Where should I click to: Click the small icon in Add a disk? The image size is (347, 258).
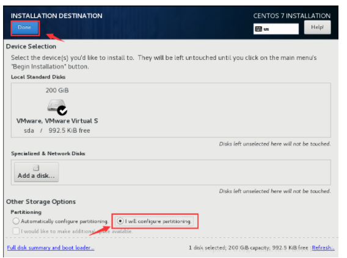[36, 168]
